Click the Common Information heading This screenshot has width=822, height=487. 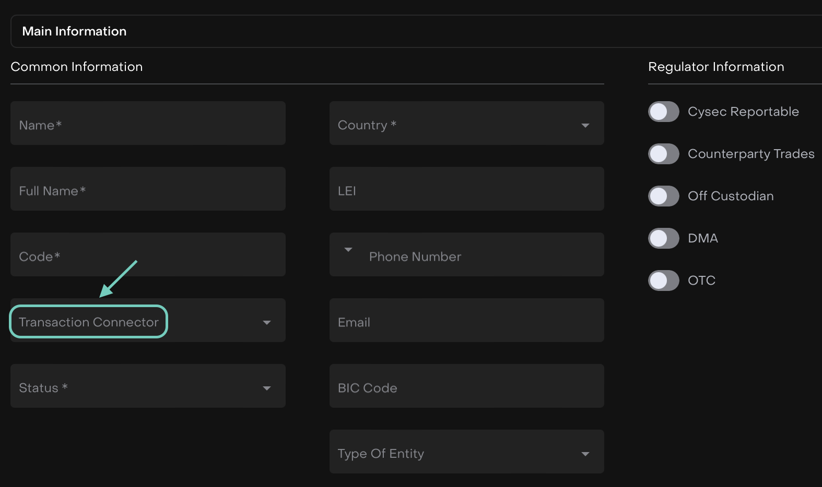77,67
